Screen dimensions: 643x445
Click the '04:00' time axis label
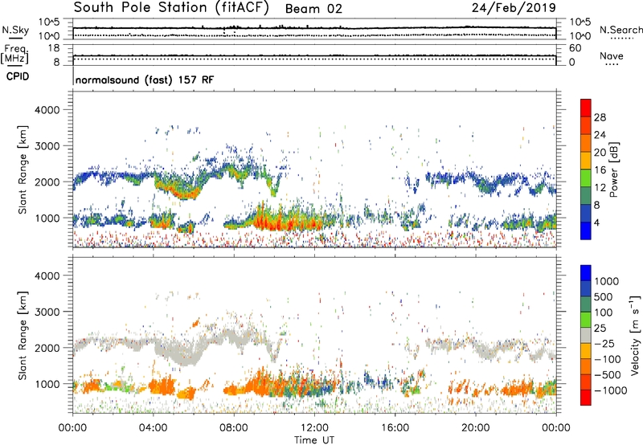click(x=153, y=428)
